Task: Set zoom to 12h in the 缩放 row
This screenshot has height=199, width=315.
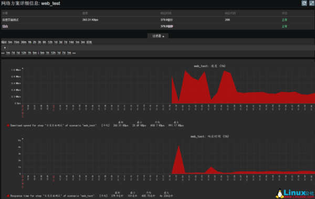Action: [50, 42]
